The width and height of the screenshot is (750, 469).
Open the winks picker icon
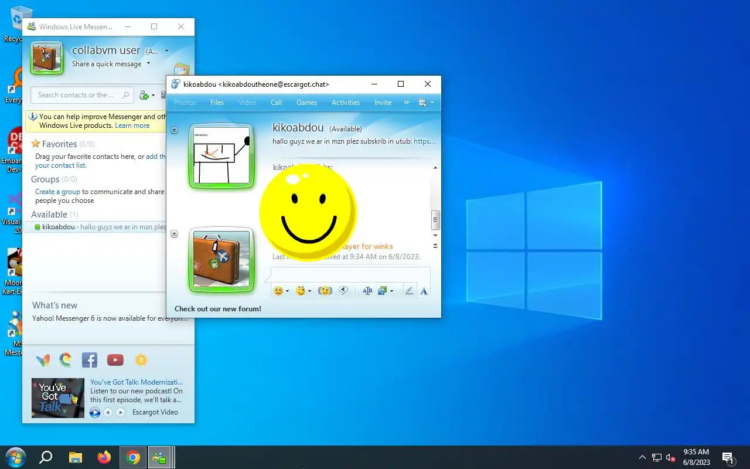pos(301,291)
